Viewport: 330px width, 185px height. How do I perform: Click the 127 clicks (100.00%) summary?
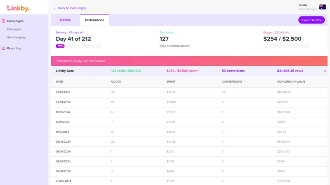(126, 71)
